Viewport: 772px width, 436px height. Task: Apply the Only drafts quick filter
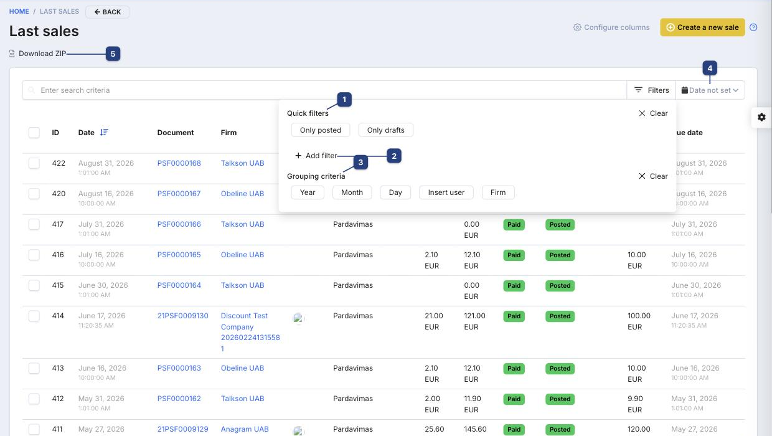[x=386, y=130]
